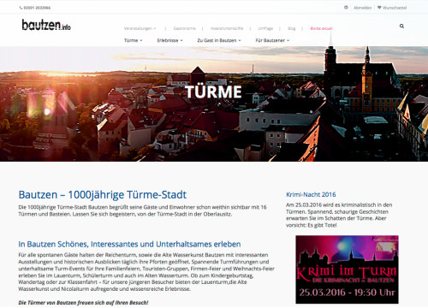Click the phone icon beside the number
The width and height of the screenshot is (428, 308).
[21, 8]
